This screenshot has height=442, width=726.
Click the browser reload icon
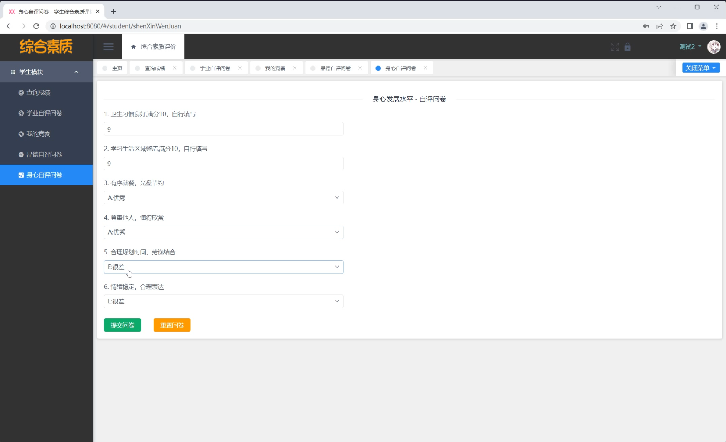(x=36, y=26)
